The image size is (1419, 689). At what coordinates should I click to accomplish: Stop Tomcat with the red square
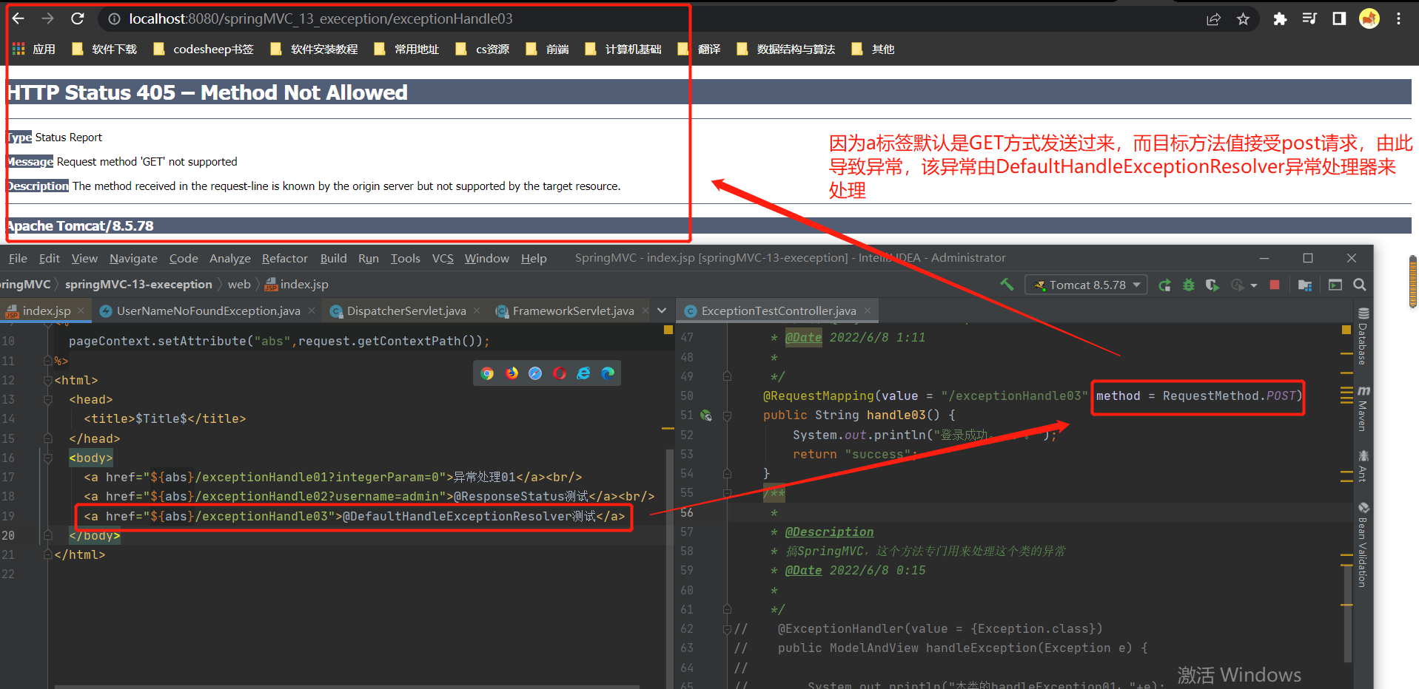point(1275,285)
